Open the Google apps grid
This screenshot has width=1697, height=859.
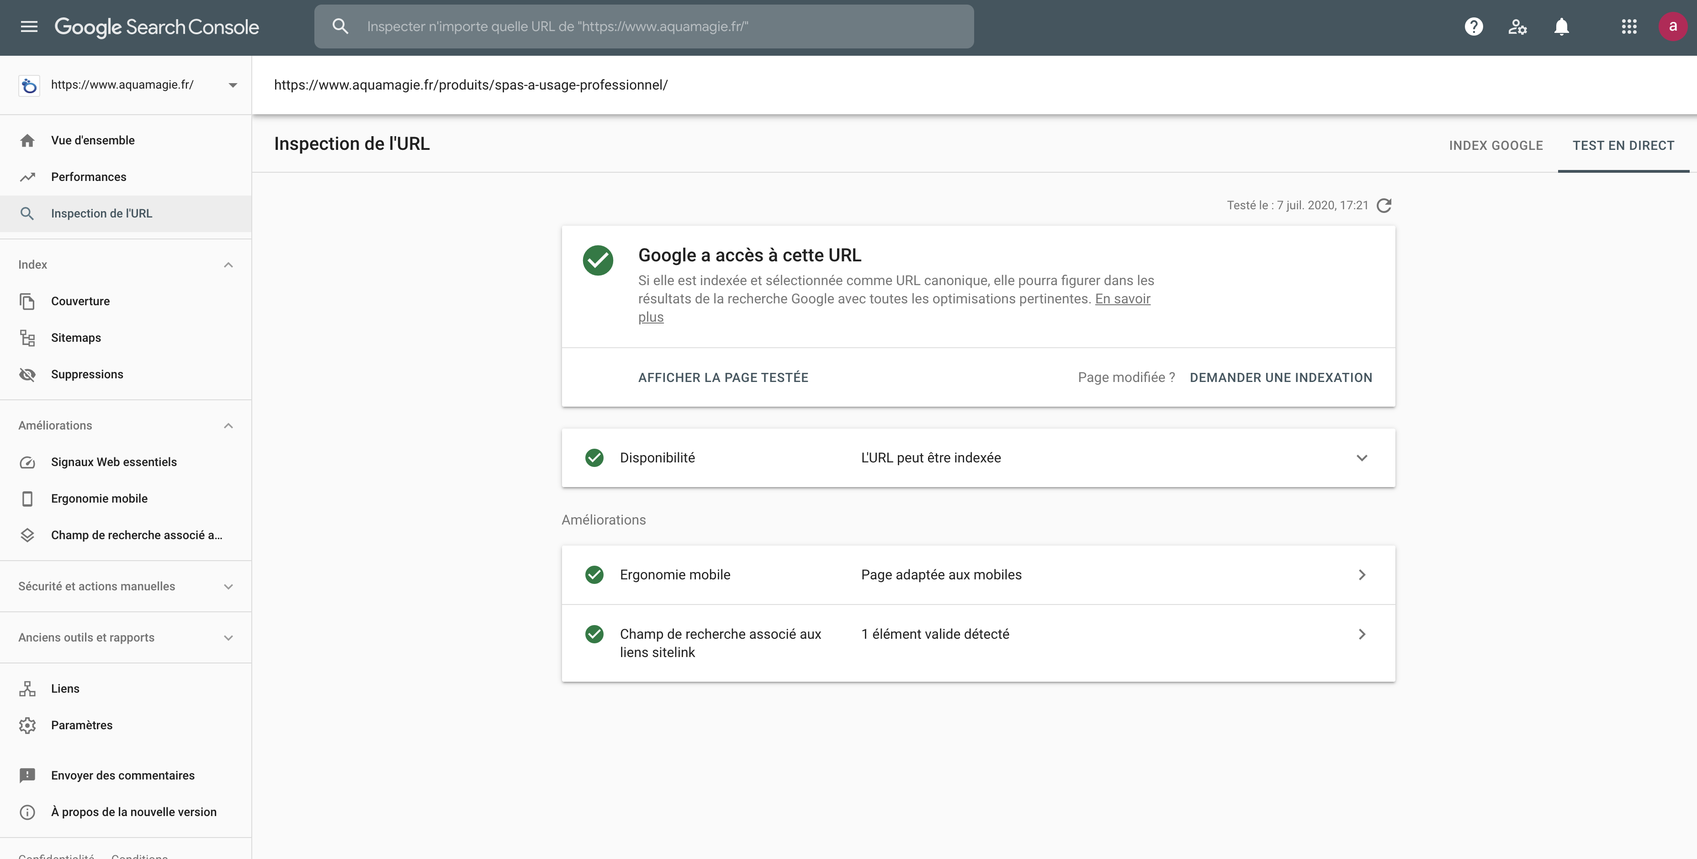pyautogui.click(x=1629, y=27)
